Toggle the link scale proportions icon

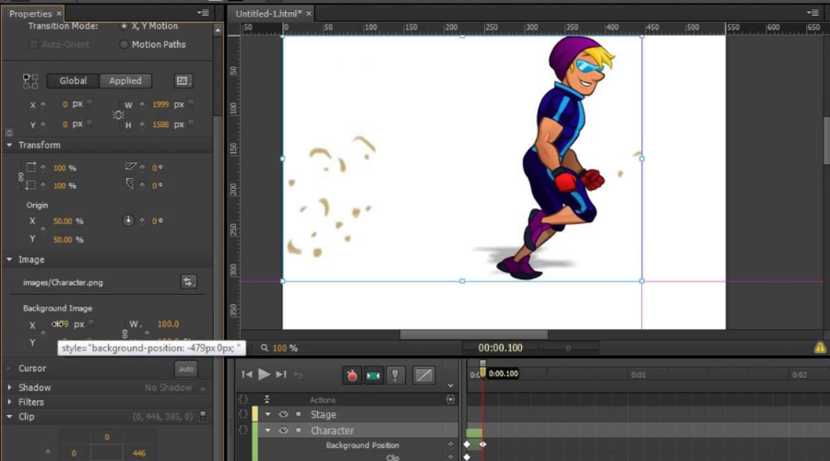[x=20, y=177]
